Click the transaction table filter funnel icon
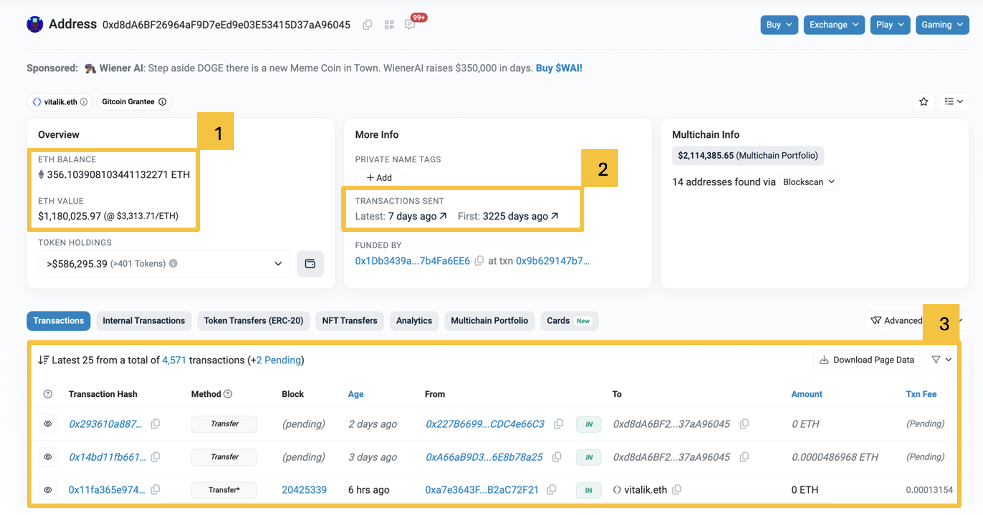The width and height of the screenshot is (983, 515). click(941, 360)
